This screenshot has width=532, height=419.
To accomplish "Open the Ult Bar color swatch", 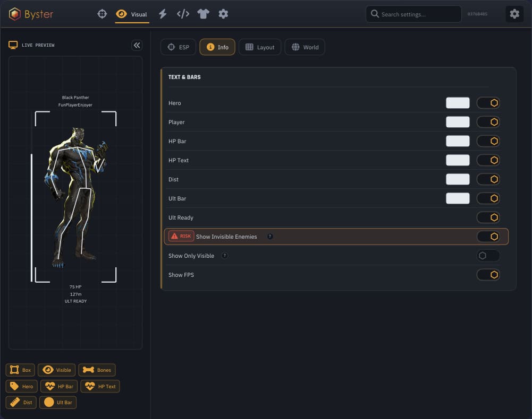I will click(458, 198).
